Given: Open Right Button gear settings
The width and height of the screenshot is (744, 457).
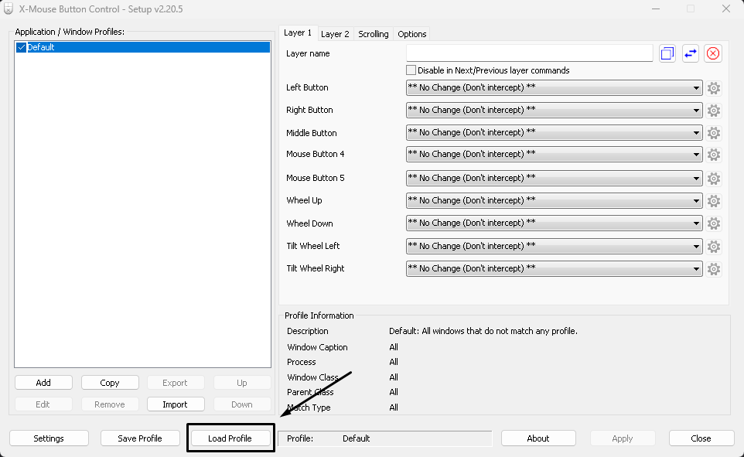Looking at the screenshot, I should point(714,111).
